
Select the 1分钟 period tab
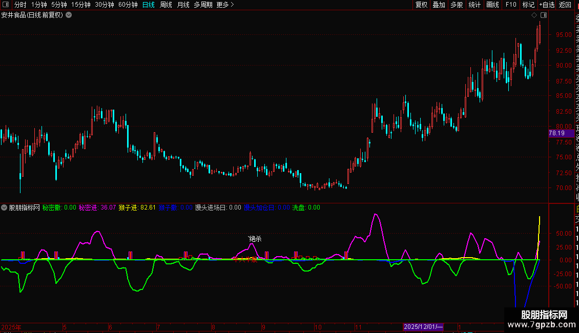coord(39,5)
